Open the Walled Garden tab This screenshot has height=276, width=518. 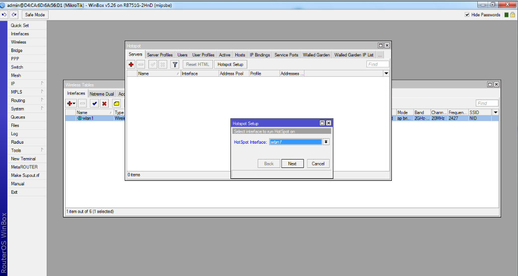[316, 55]
